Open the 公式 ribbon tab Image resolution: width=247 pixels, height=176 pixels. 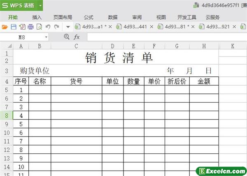pos(89,17)
